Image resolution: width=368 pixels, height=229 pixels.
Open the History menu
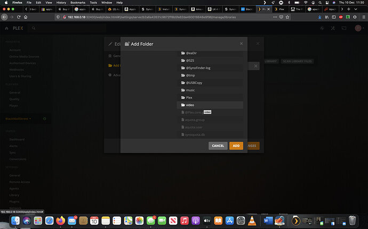61,3
